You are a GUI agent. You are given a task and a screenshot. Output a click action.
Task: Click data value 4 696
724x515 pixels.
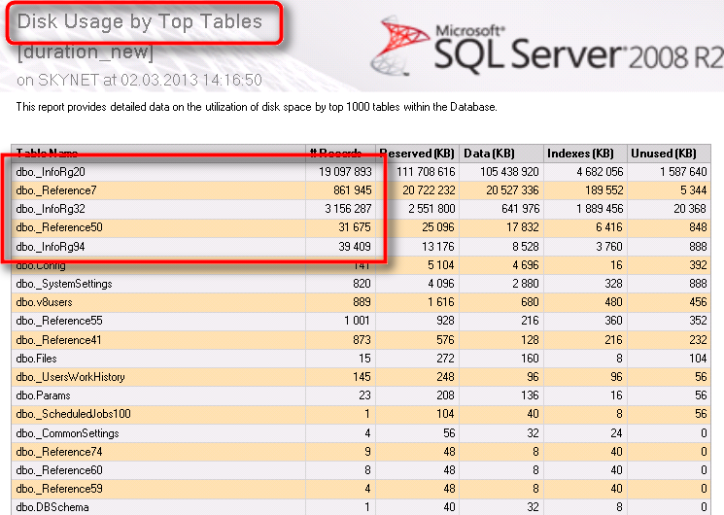pyautogui.click(x=525, y=265)
